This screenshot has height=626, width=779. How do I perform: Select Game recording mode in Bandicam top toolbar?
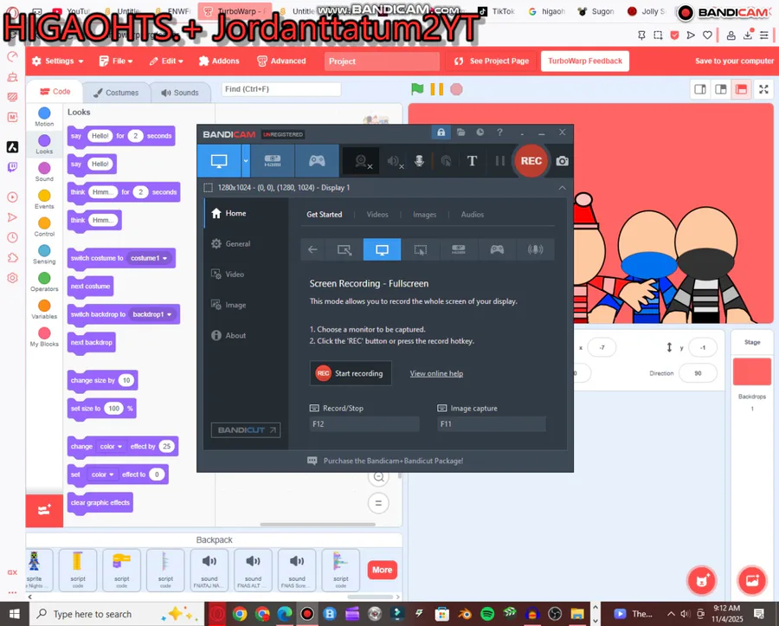click(317, 161)
